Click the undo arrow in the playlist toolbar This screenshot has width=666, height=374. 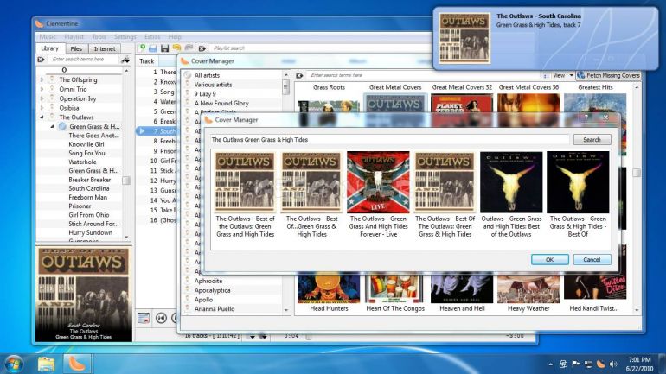pos(176,48)
